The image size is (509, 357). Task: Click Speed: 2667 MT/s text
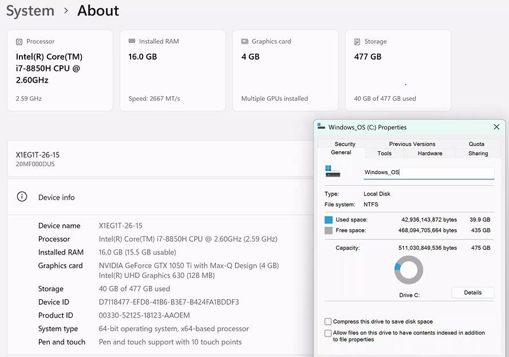(154, 99)
